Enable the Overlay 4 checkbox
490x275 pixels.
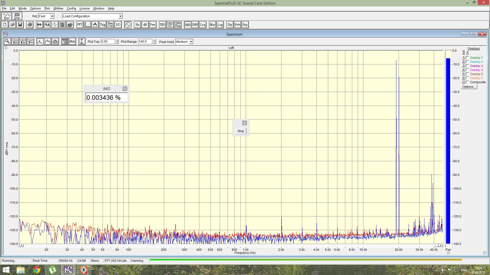468,70
